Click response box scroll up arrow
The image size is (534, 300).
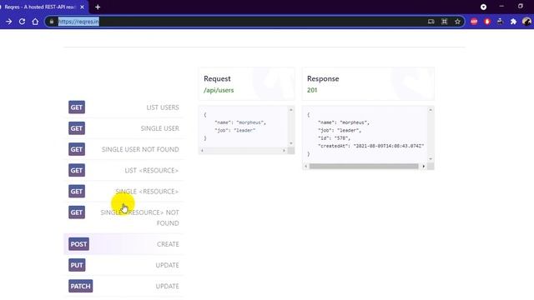(x=431, y=110)
